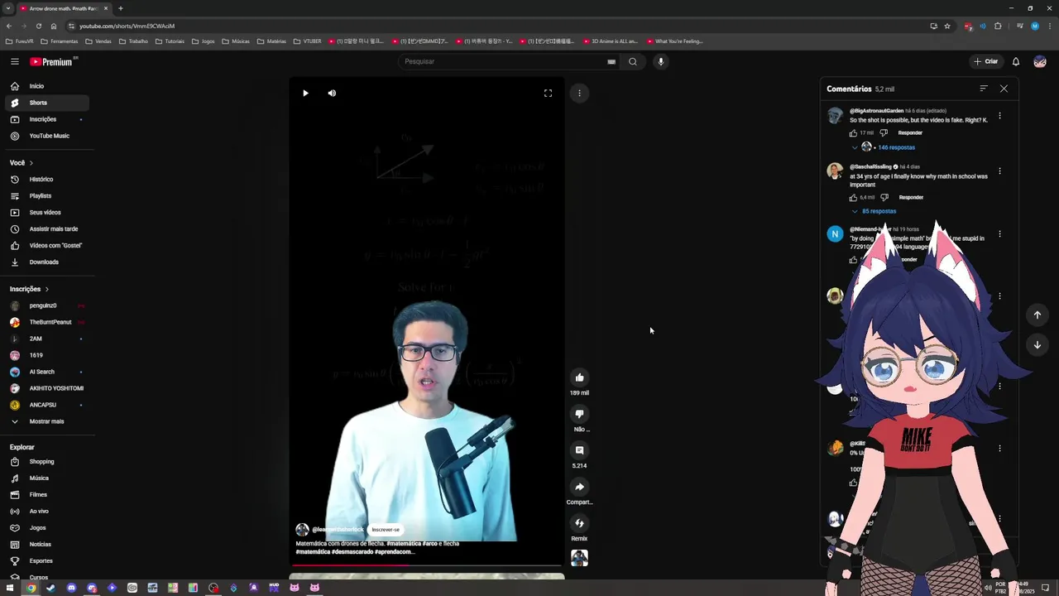Open Assistir mais tarde list
The width and height of the screenshot is (1059, 596).
(x=48, y=229)
